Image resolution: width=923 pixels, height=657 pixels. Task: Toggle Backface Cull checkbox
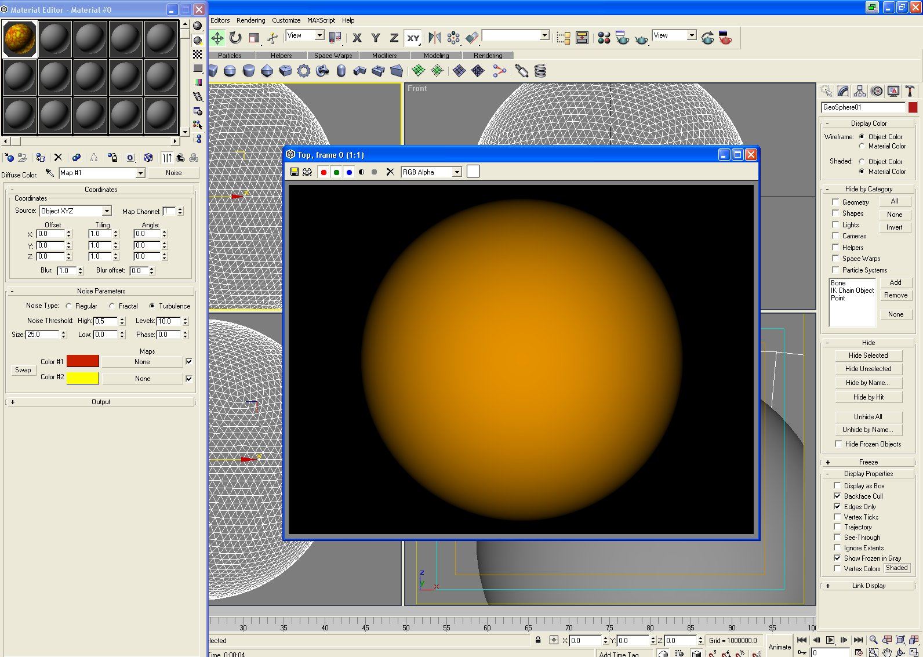coord(837,496)
